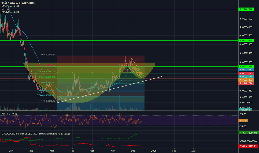Click the red 0.00002030 price label
The height and width of the screenshot is (153, 259).
point(246,73)
